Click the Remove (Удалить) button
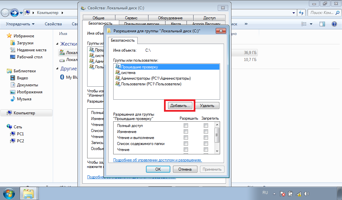Viewport: 342px width, 200px height. pos(207,106)
